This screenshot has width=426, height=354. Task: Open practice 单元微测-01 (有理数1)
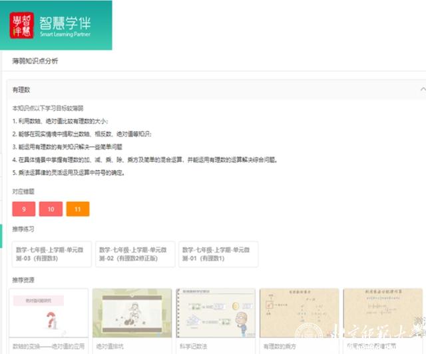[x=218, y=254]
